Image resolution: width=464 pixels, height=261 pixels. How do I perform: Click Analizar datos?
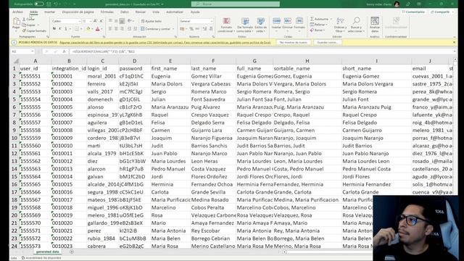click(x=375, y=25)
